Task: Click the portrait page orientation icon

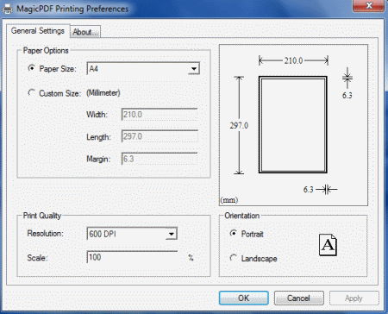Action: (328, 245)
